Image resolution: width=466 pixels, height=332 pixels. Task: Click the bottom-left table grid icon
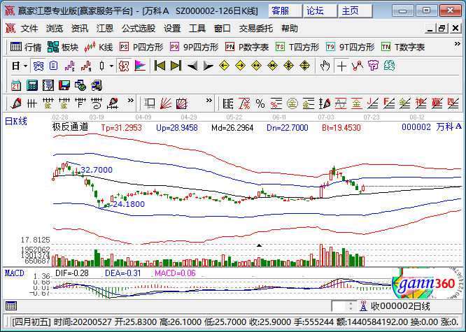point(11,305)
